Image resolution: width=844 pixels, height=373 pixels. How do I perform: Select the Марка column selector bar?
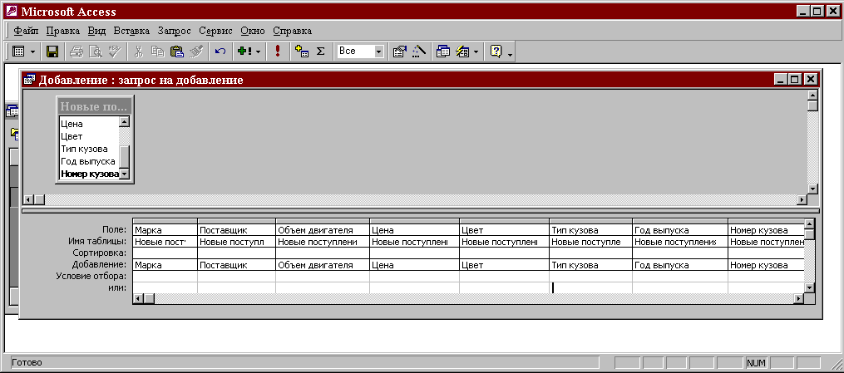coord(165,221)
